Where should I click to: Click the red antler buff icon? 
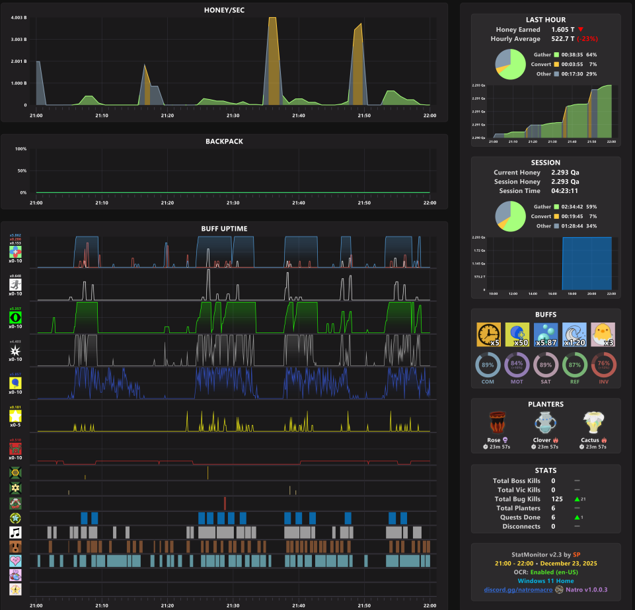point(15,449)
